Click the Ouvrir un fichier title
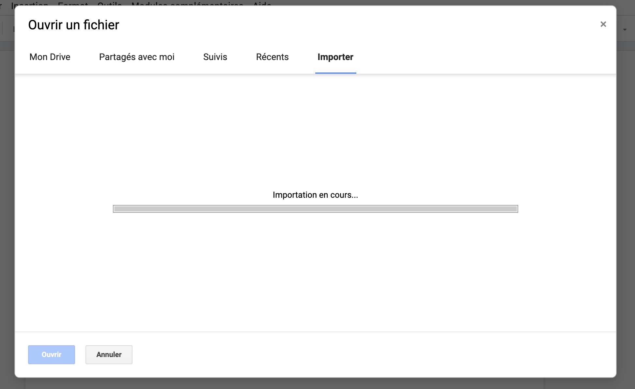635x389 pixels. (x=74, y=25)
